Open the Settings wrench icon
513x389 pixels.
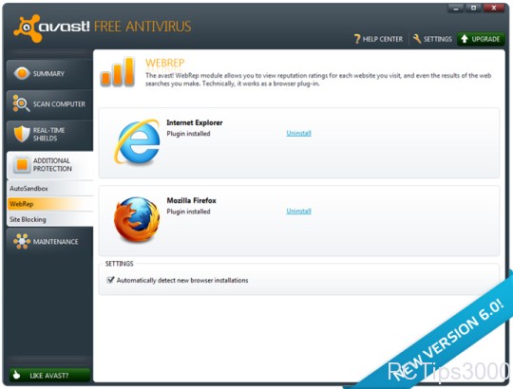pos(416,39)
